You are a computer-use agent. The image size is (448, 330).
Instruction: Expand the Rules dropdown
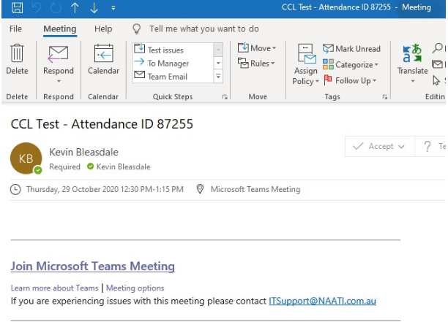coord(257,64)
